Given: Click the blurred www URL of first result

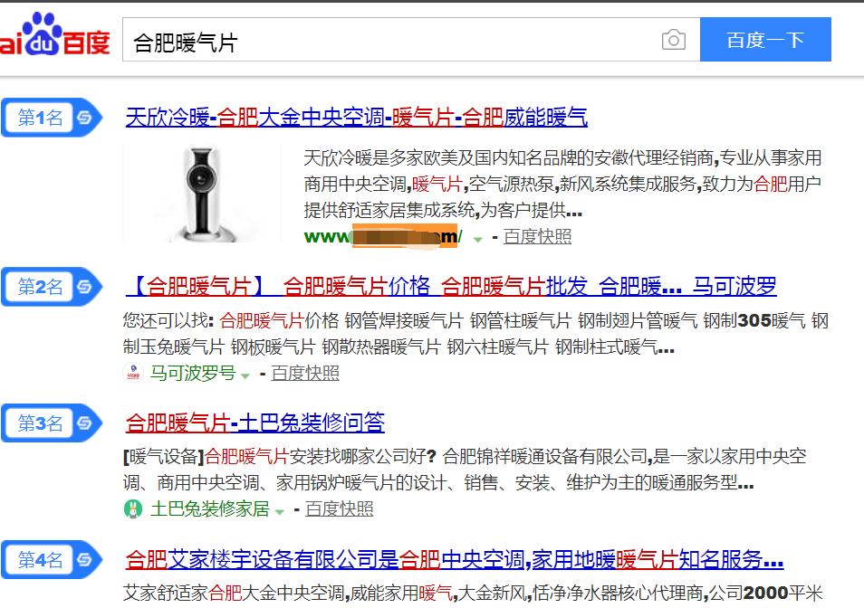Looking at the screenshot, I should (x=383, y=237).
